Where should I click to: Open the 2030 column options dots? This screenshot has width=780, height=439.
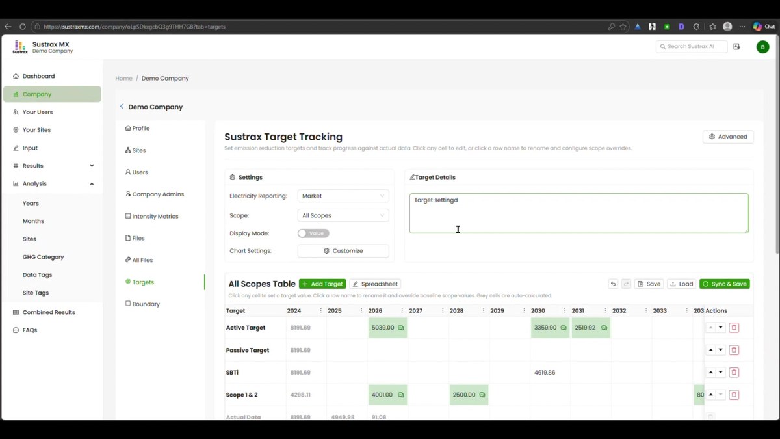[565, 311]
